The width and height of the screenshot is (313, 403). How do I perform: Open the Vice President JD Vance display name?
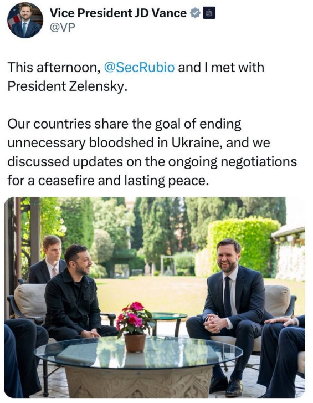point(118,13)
